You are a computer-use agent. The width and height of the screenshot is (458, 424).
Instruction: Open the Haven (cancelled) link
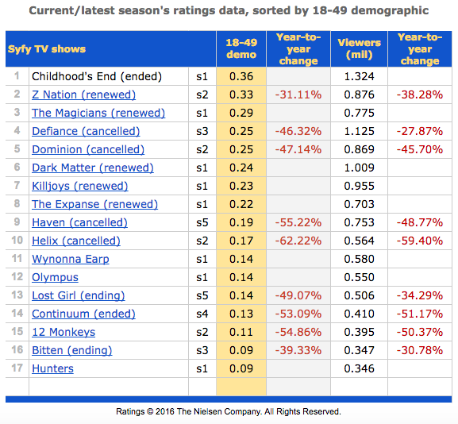[79, 222]
